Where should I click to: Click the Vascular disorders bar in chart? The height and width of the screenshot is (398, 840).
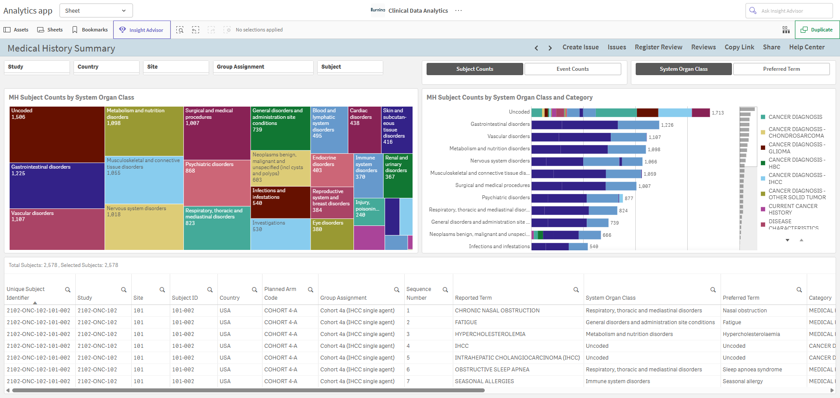[589, 137]
